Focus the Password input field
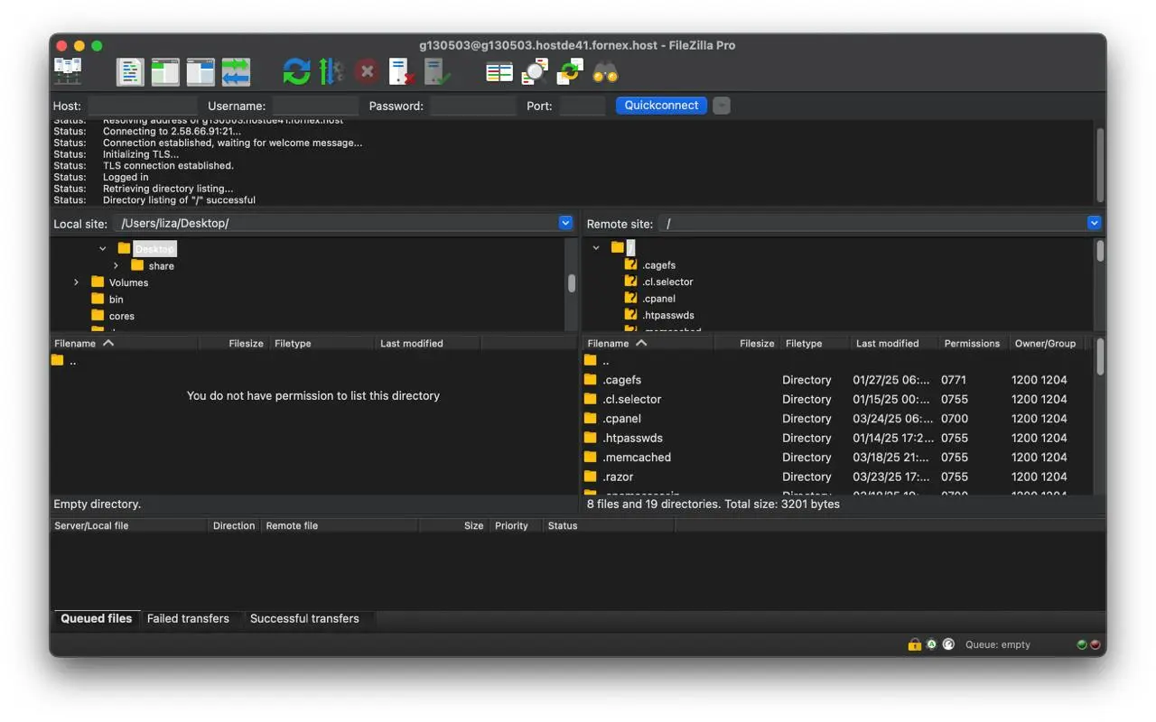The image size is (1156, 722). (473, 106)
